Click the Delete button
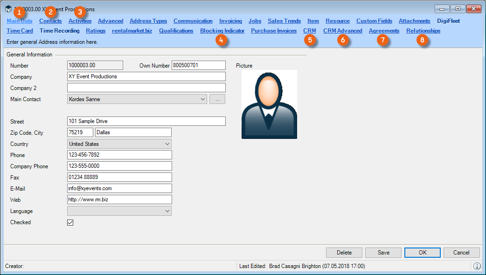Image resolution: width=486 pixels, height=275 pixels. (x=344, y=253)
